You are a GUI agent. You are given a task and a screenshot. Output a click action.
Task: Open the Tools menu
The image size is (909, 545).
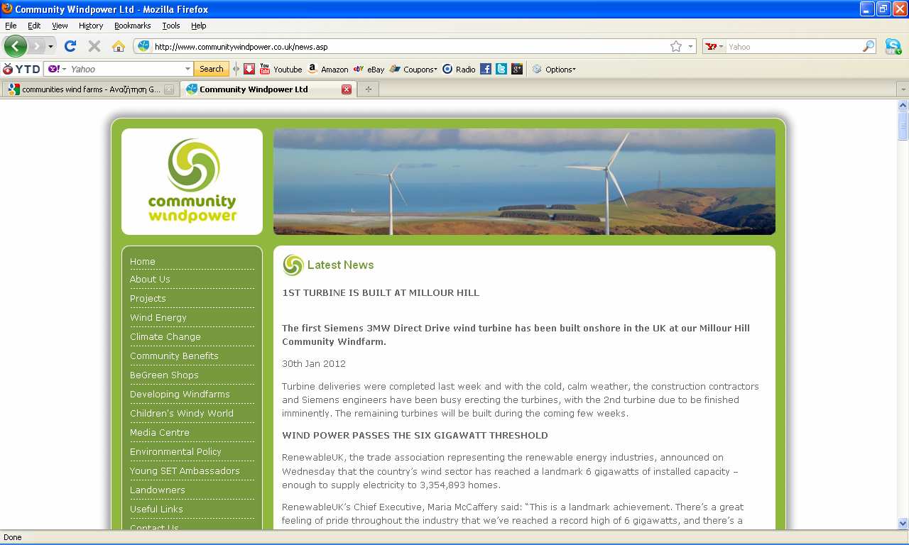[x=171, y=26]
